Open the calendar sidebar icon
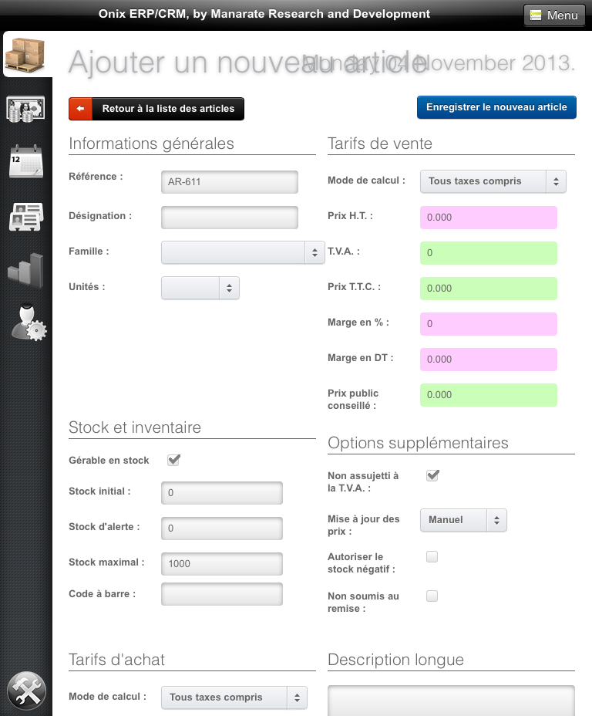This screenshot has width=592, height=716. tap(26, 161)
